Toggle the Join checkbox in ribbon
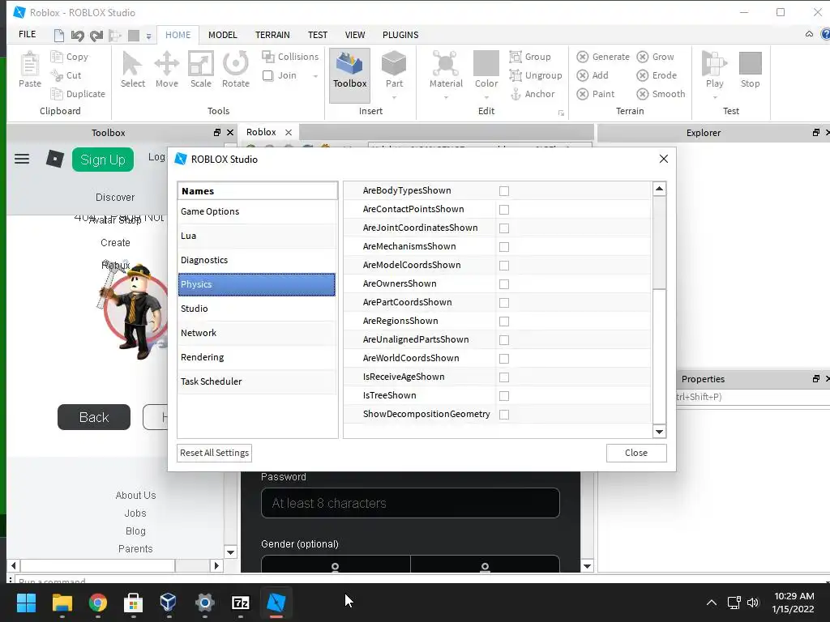Viewport: 830px width, 622px height. (267, 75)
